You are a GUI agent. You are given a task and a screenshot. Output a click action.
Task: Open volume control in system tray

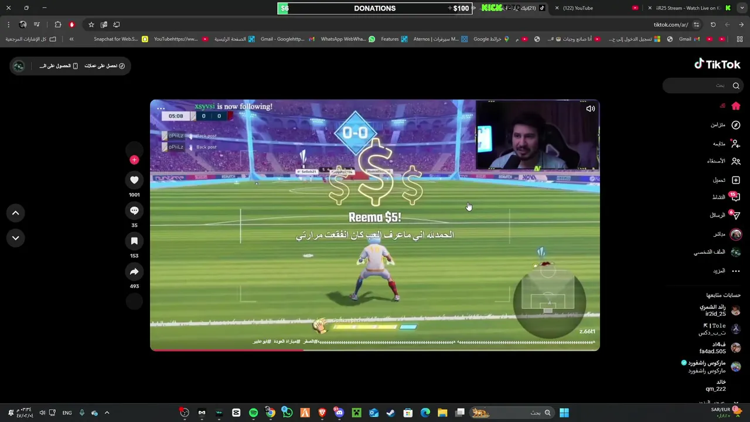(42, 413)
